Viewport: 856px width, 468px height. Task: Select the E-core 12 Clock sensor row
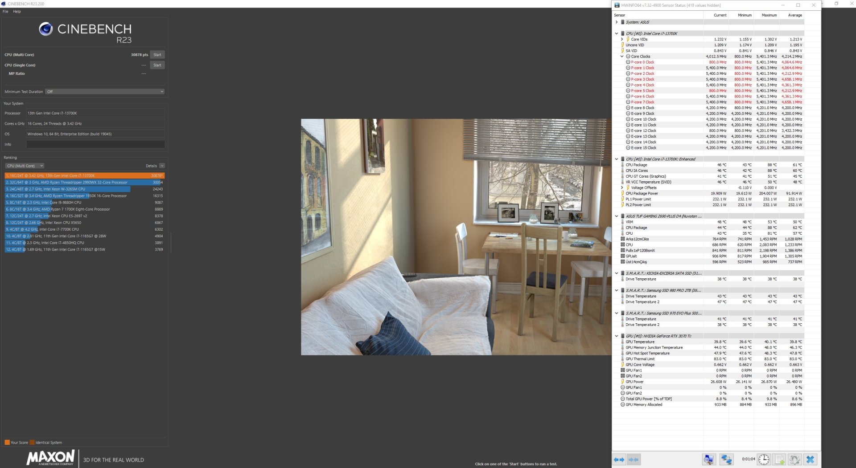709,130
